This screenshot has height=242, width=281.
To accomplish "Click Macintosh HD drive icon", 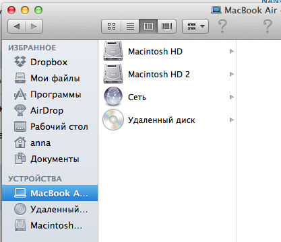I will point(113,51).
